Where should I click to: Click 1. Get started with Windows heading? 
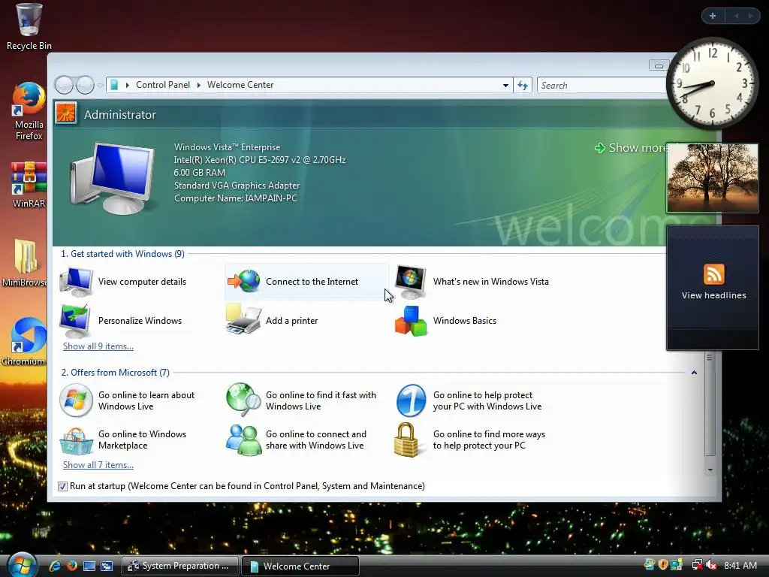click(x=122, y=254)
